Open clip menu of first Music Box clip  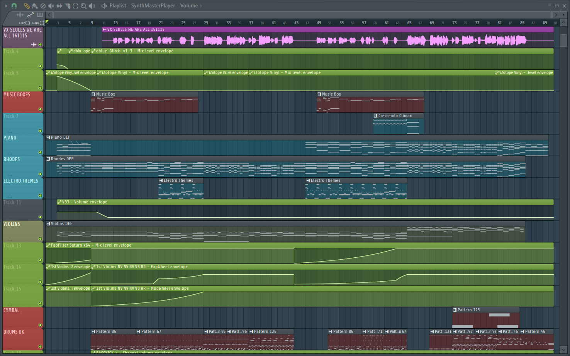pyautogui.click(x=93, y=94)
